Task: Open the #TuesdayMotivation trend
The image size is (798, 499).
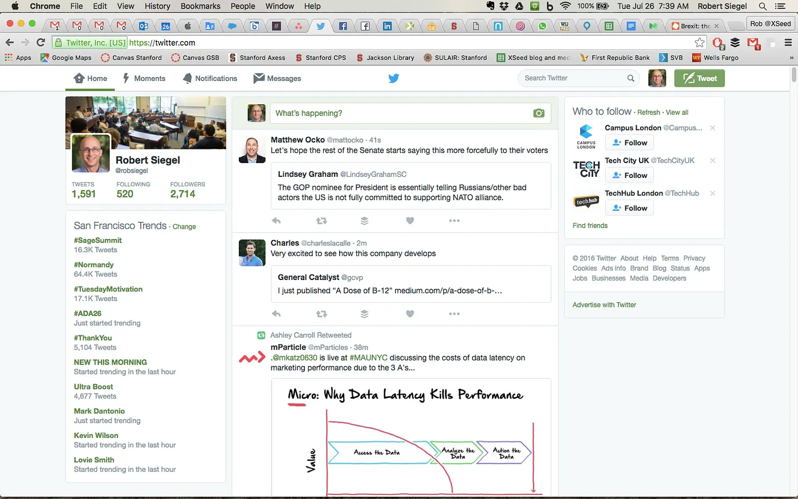Action: pos(108,289)
